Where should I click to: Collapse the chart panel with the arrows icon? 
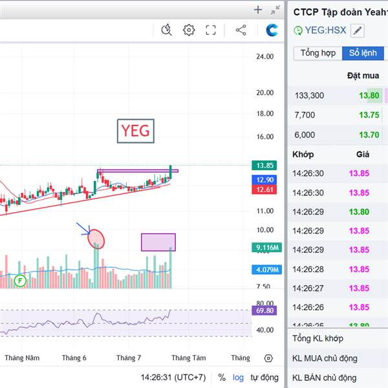point(275,10)
